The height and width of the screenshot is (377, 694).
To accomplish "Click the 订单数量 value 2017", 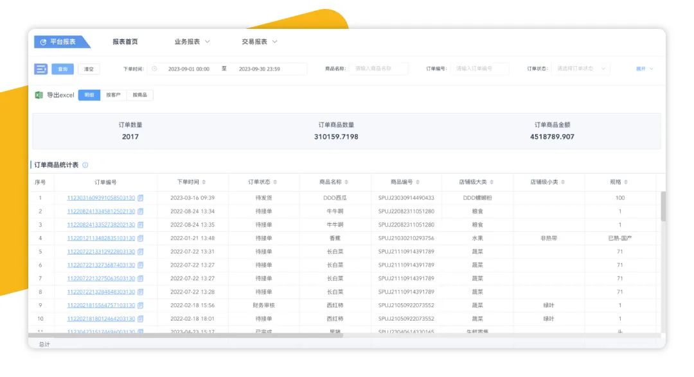I will point(130,137).
